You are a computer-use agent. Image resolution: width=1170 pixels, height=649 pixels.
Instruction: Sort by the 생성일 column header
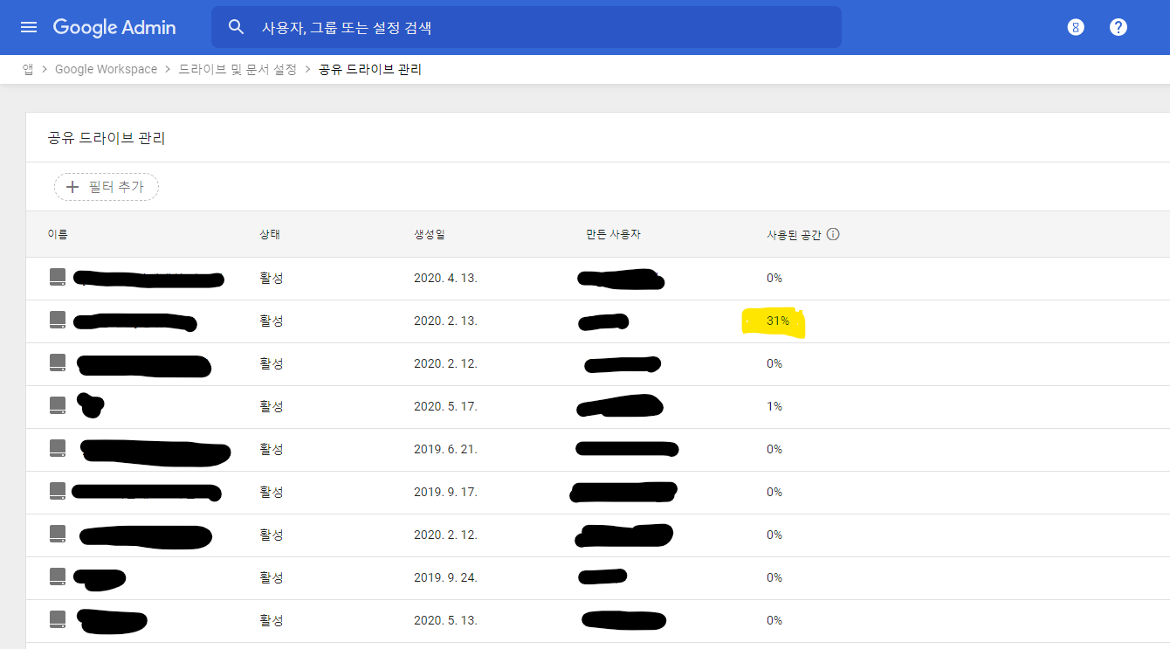pos(430,234)
